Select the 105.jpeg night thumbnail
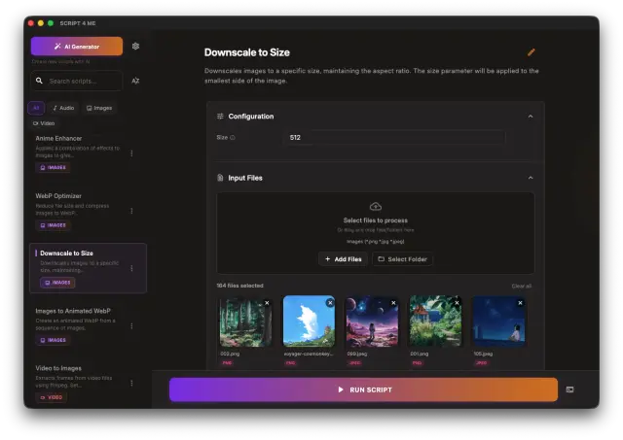Screen dimensions: 623x440 499,322
